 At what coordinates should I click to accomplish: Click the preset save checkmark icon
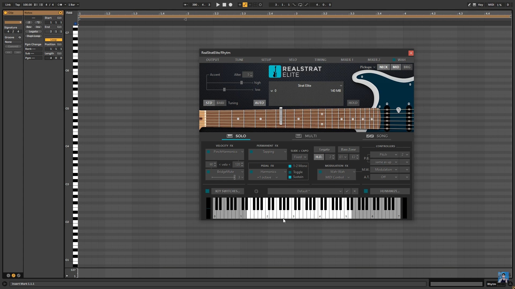click(347, 191)
